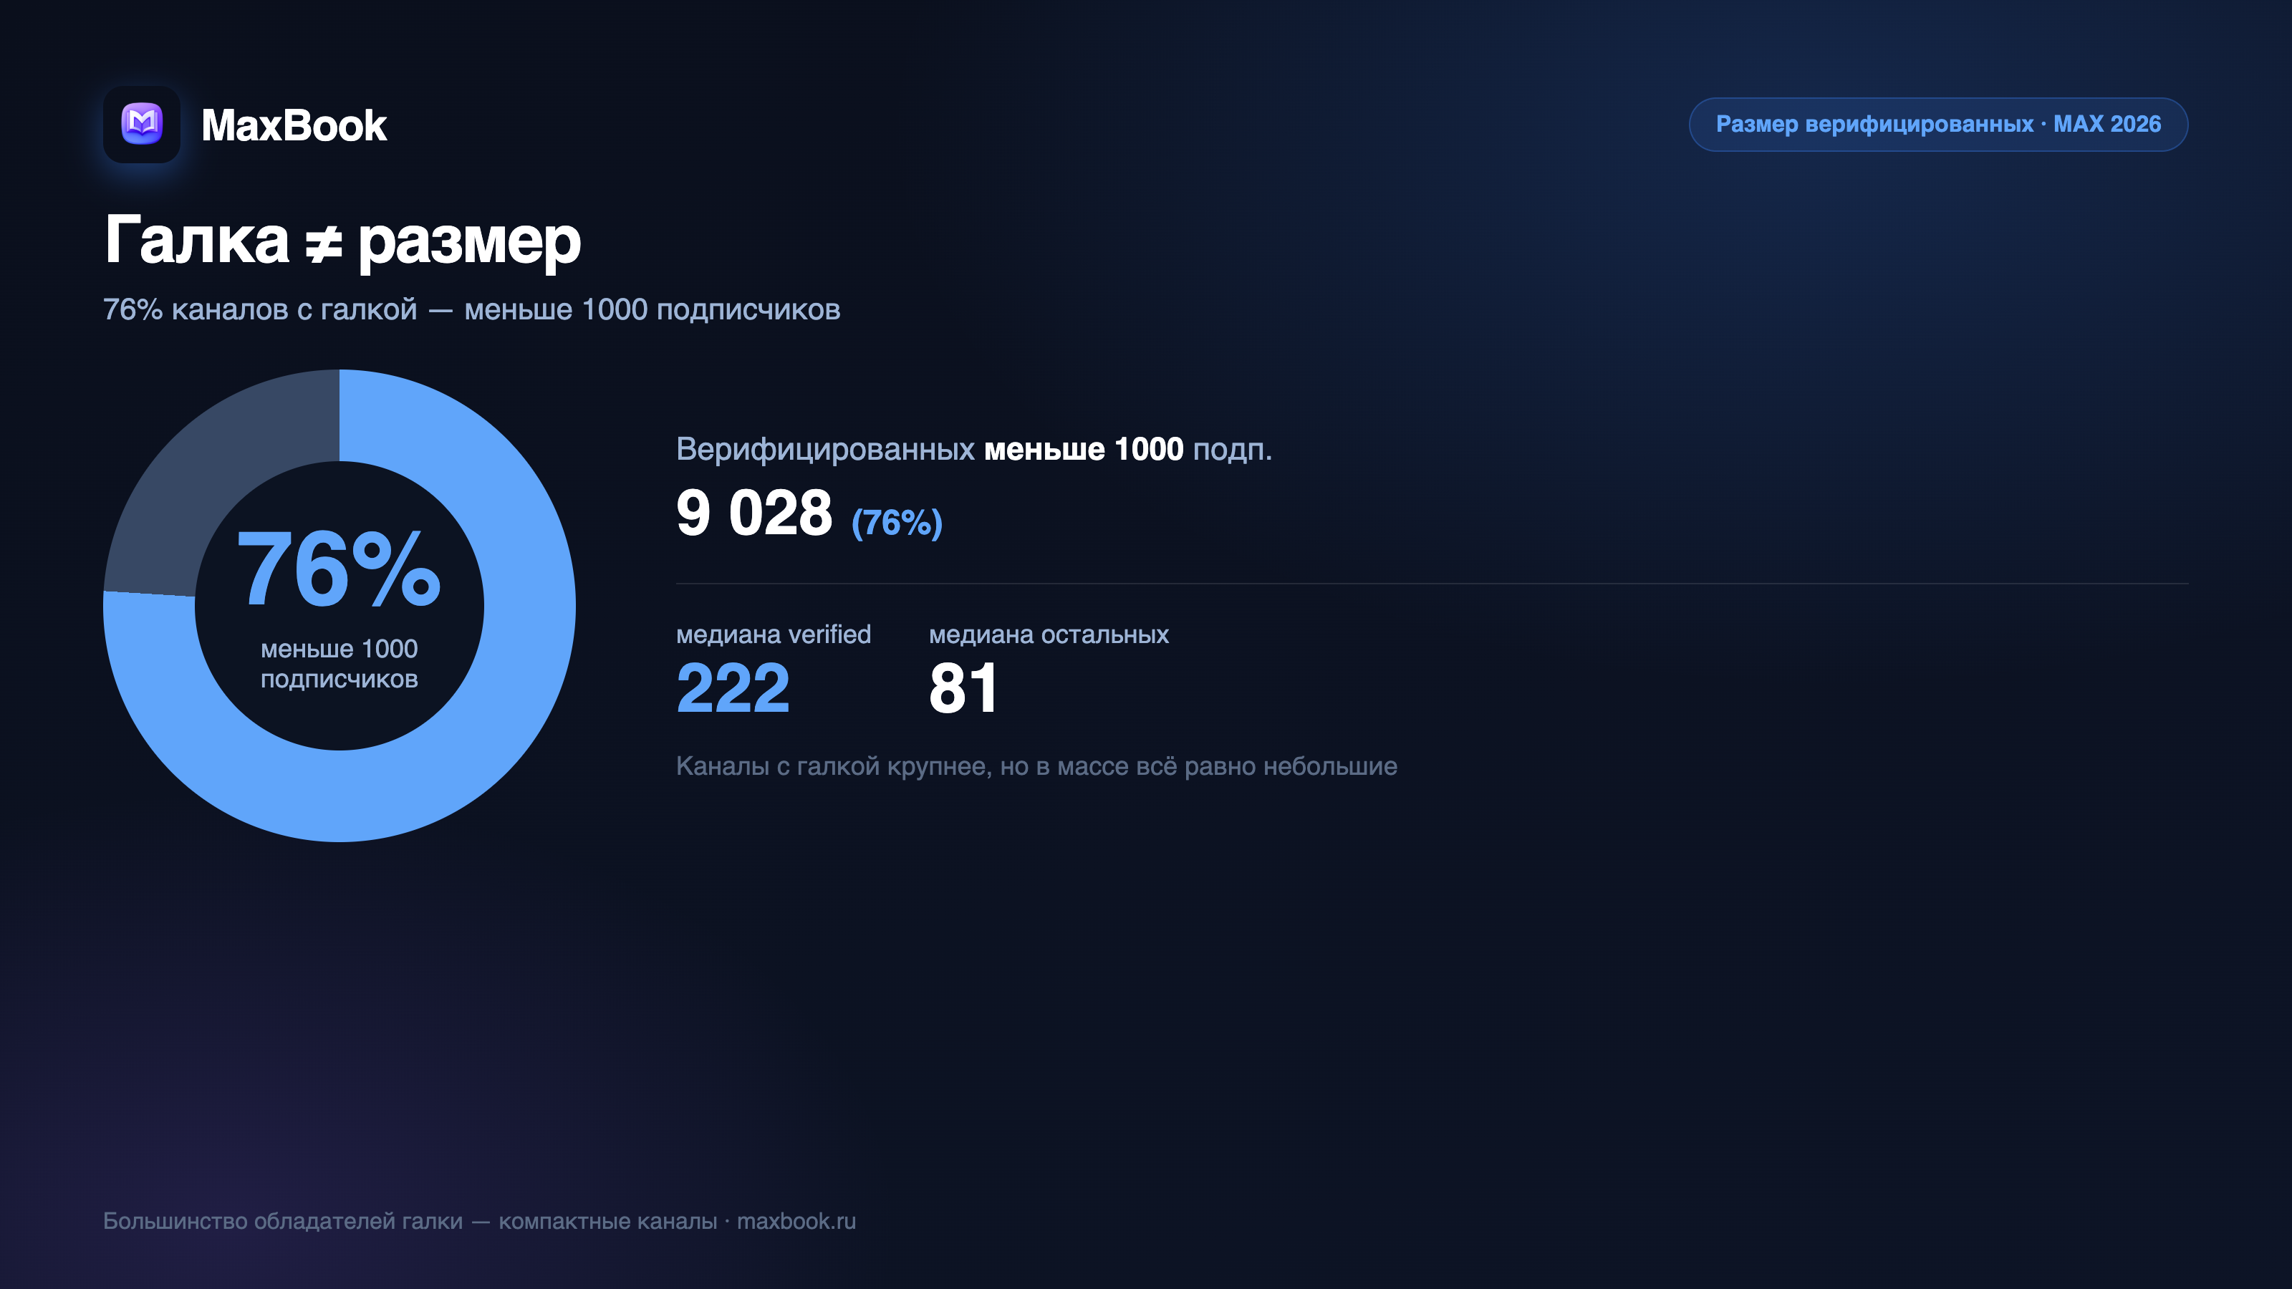Click the 'Размер верифицированных · MAX 2026' badge

1938,125
